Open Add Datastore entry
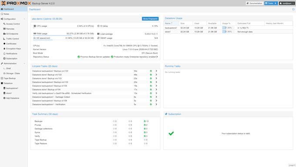 [x=13, y=98]
